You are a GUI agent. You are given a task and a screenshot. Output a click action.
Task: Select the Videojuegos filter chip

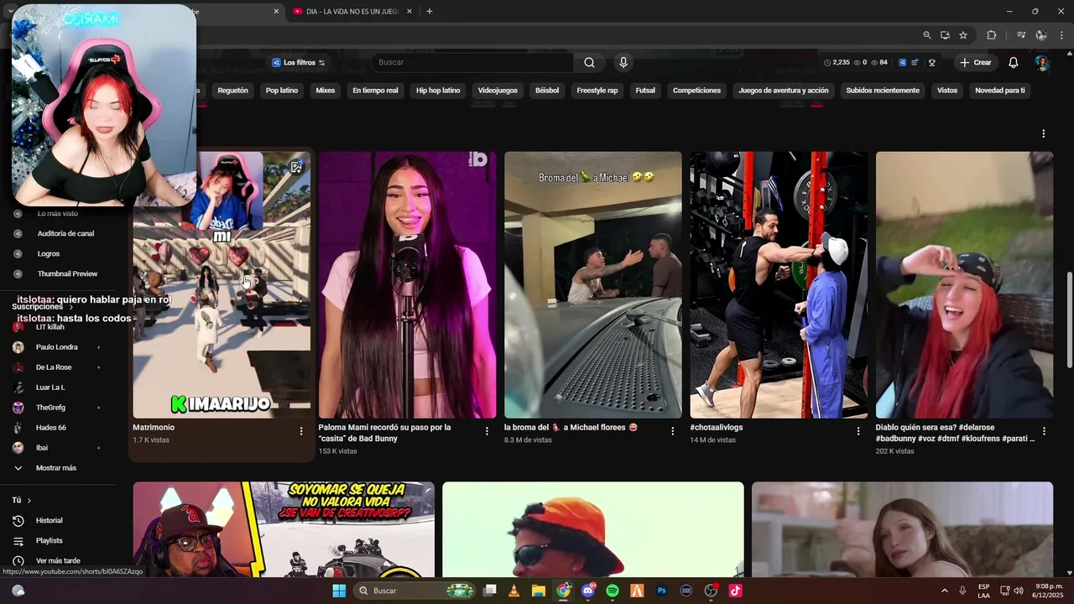[x=498, y=91]
